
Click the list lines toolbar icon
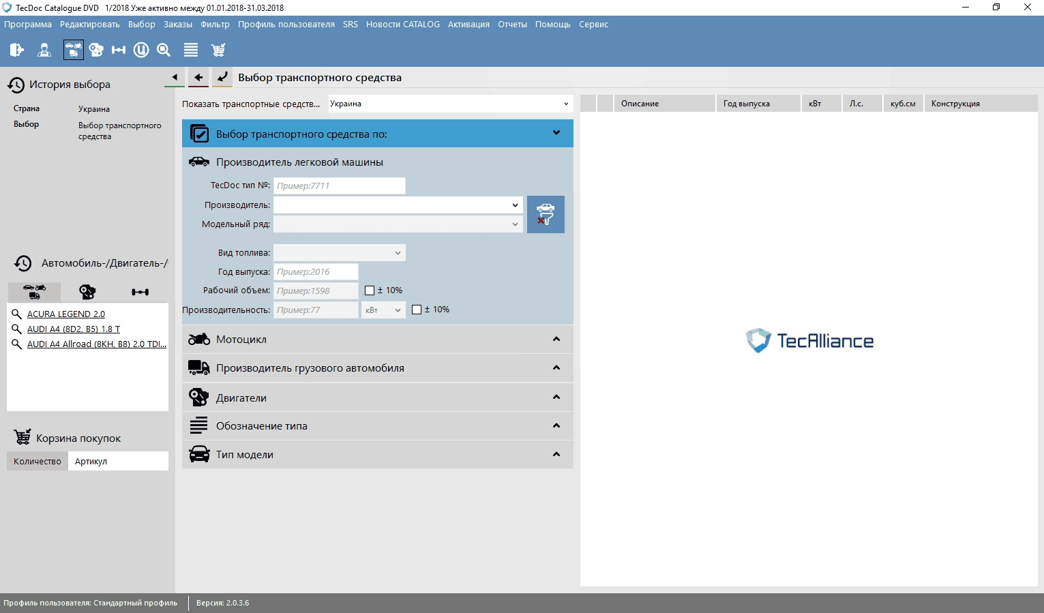(191, 50)
